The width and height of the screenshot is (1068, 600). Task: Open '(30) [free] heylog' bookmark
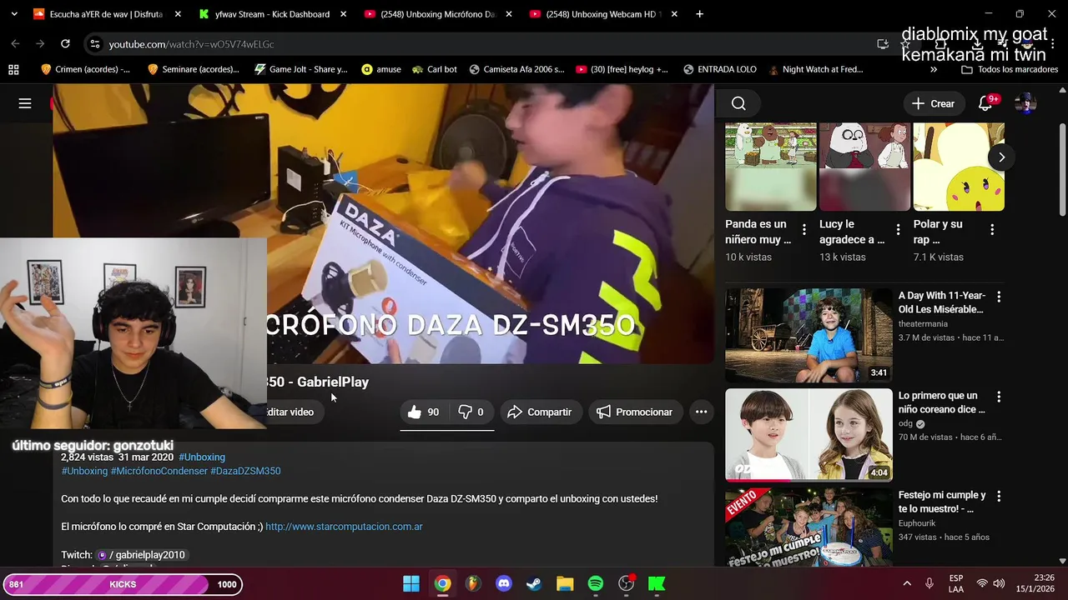pyautogui.click(x=622, y=69)
